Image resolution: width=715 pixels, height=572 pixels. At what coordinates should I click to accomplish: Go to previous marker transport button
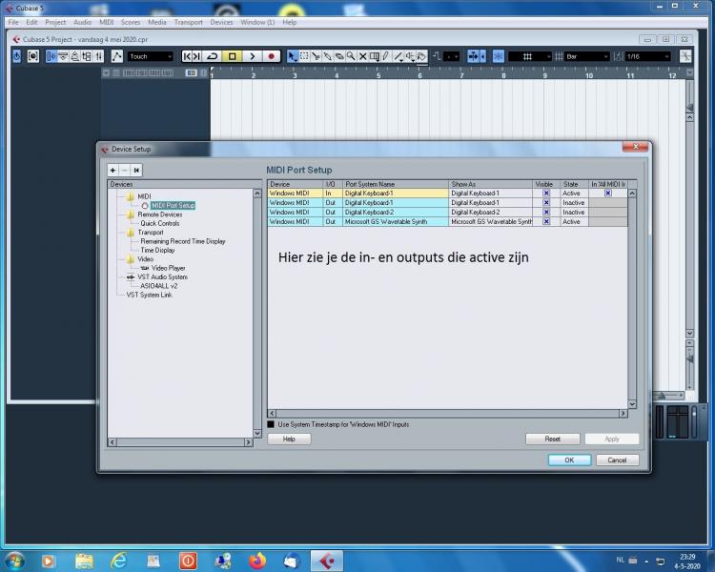click(x=186, y=56)
